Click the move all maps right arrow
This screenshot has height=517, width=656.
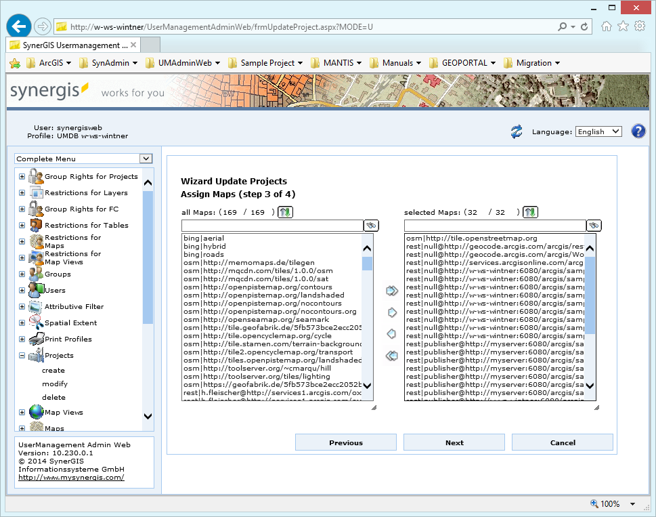391,291
